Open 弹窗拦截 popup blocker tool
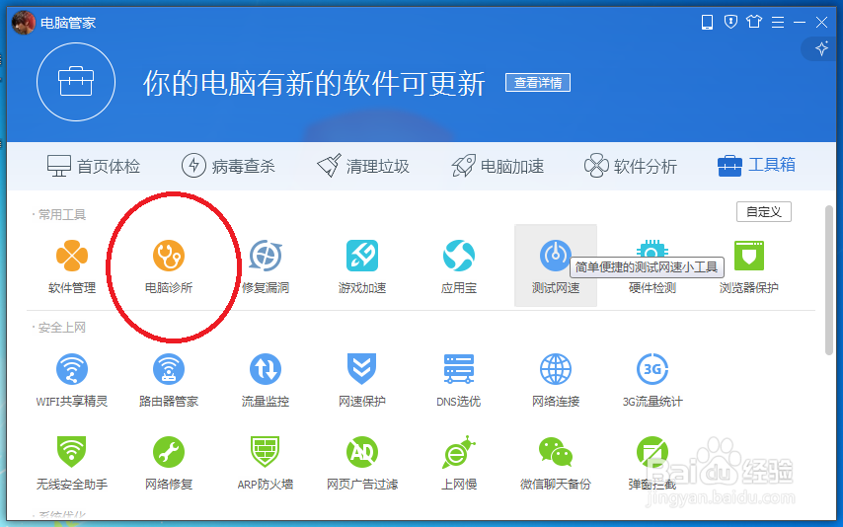The image size is (843, 527). pos(652,463)
